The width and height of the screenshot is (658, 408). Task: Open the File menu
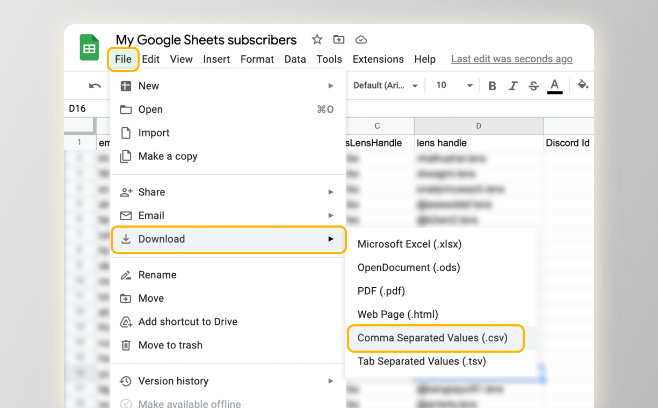(x=123, y=59)
